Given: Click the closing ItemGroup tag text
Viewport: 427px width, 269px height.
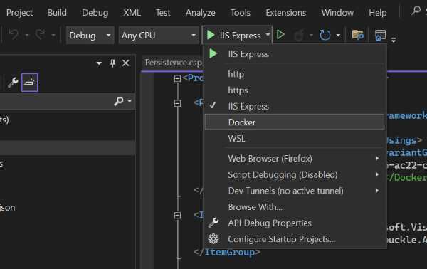Looking at the screenshot, I should point(227,252).
